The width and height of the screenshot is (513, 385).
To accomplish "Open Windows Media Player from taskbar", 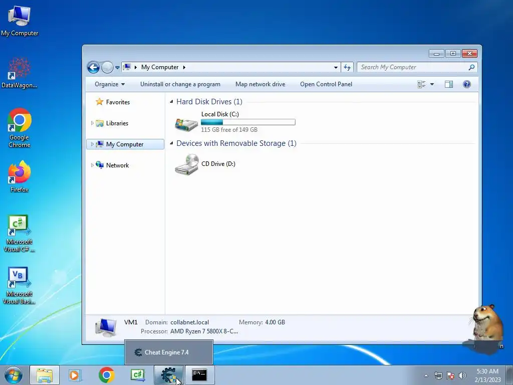I will (x=75, y=375).
